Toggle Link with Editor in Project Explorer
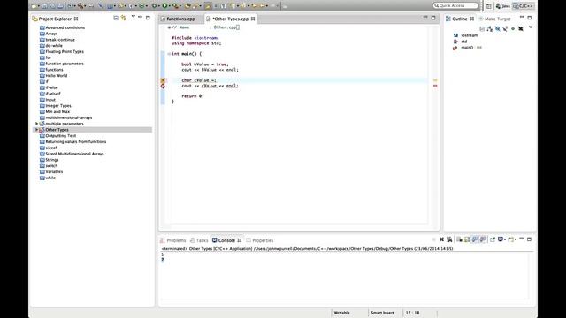 [124, 18]
